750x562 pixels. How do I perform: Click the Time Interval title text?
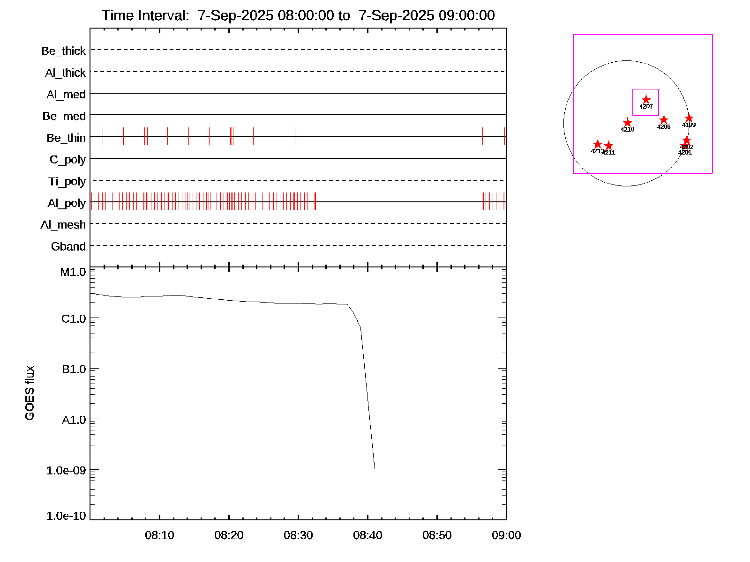[x=298, y=15]
